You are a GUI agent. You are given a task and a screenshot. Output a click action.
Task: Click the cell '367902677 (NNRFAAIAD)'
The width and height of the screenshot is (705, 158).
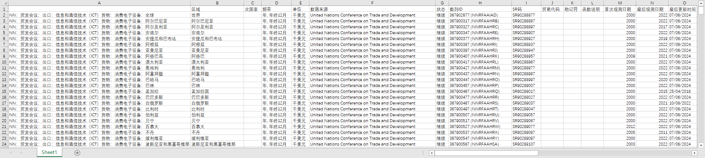point(480,15)
